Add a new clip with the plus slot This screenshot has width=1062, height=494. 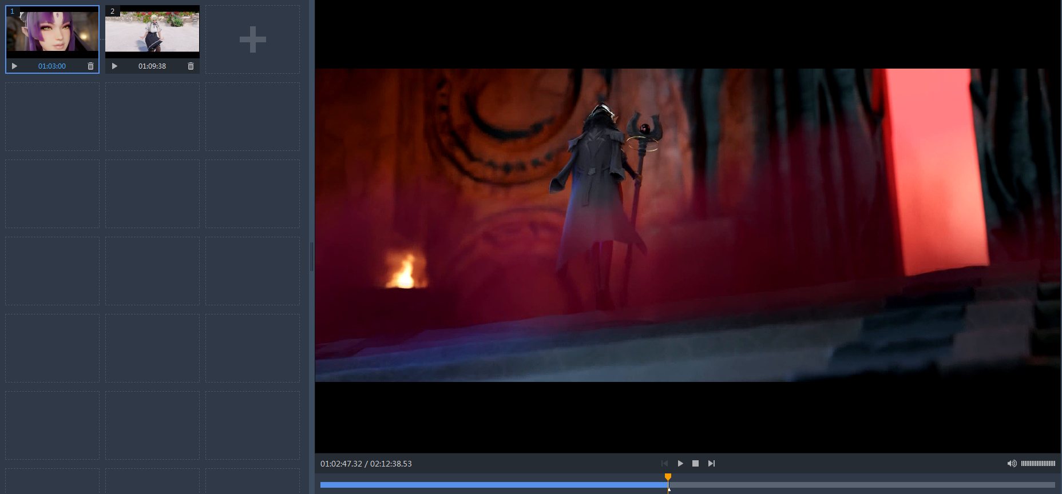[x=252, y=39]
